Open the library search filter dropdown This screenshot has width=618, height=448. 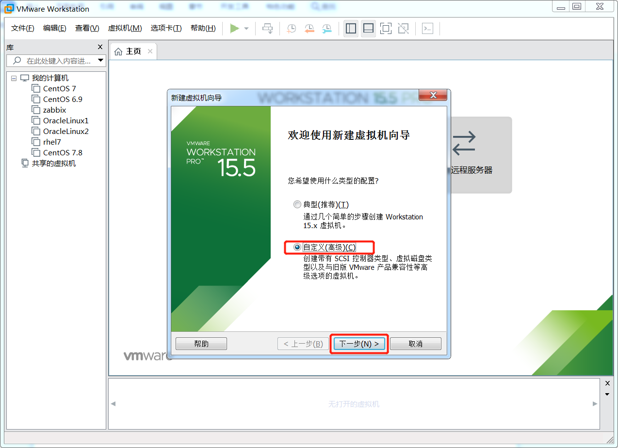(101, 61)
